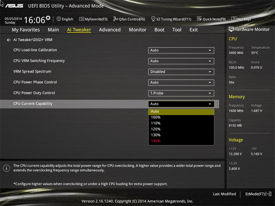The image size is (275, 206).
Task: Open the Exit tab
Action: 194,30
